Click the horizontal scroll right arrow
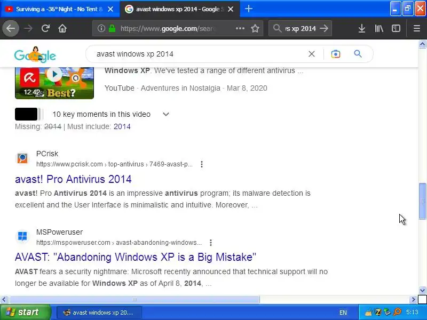The height and width of the screenshot is (320, 427). [413, 300]
